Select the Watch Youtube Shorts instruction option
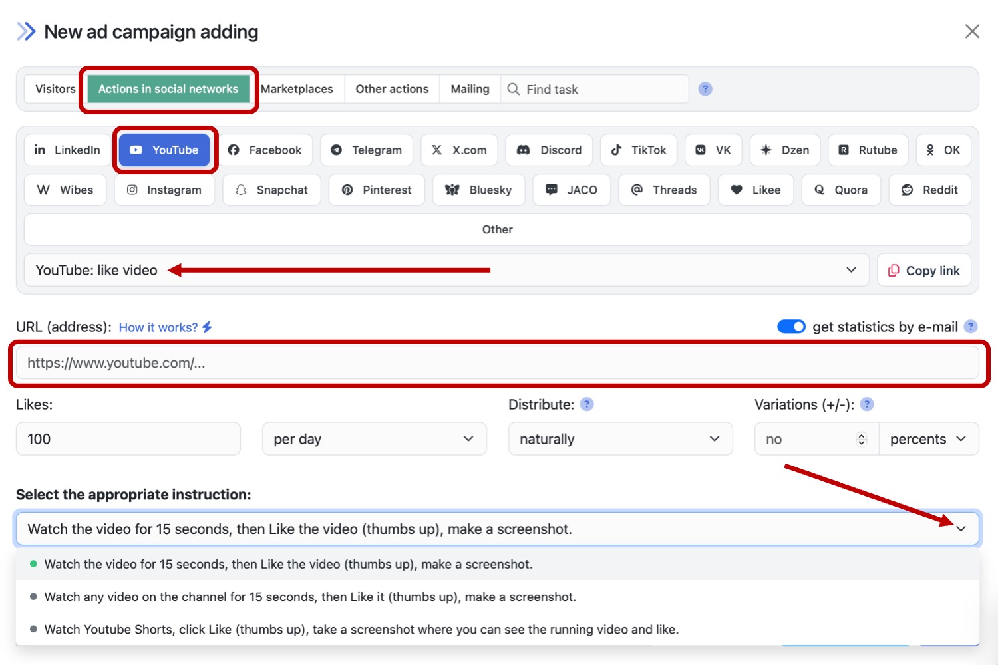The height and width of the screenshot is (665, 998). [361, 629]
